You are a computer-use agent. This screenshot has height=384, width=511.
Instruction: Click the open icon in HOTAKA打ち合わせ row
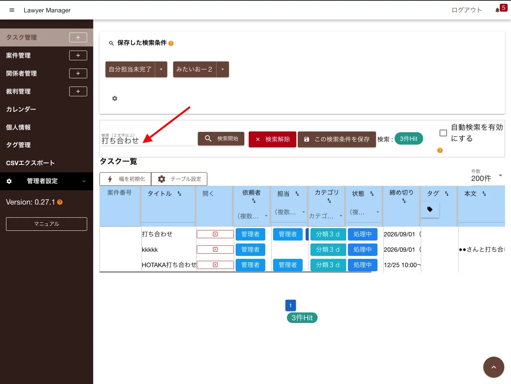click(215, 265)
